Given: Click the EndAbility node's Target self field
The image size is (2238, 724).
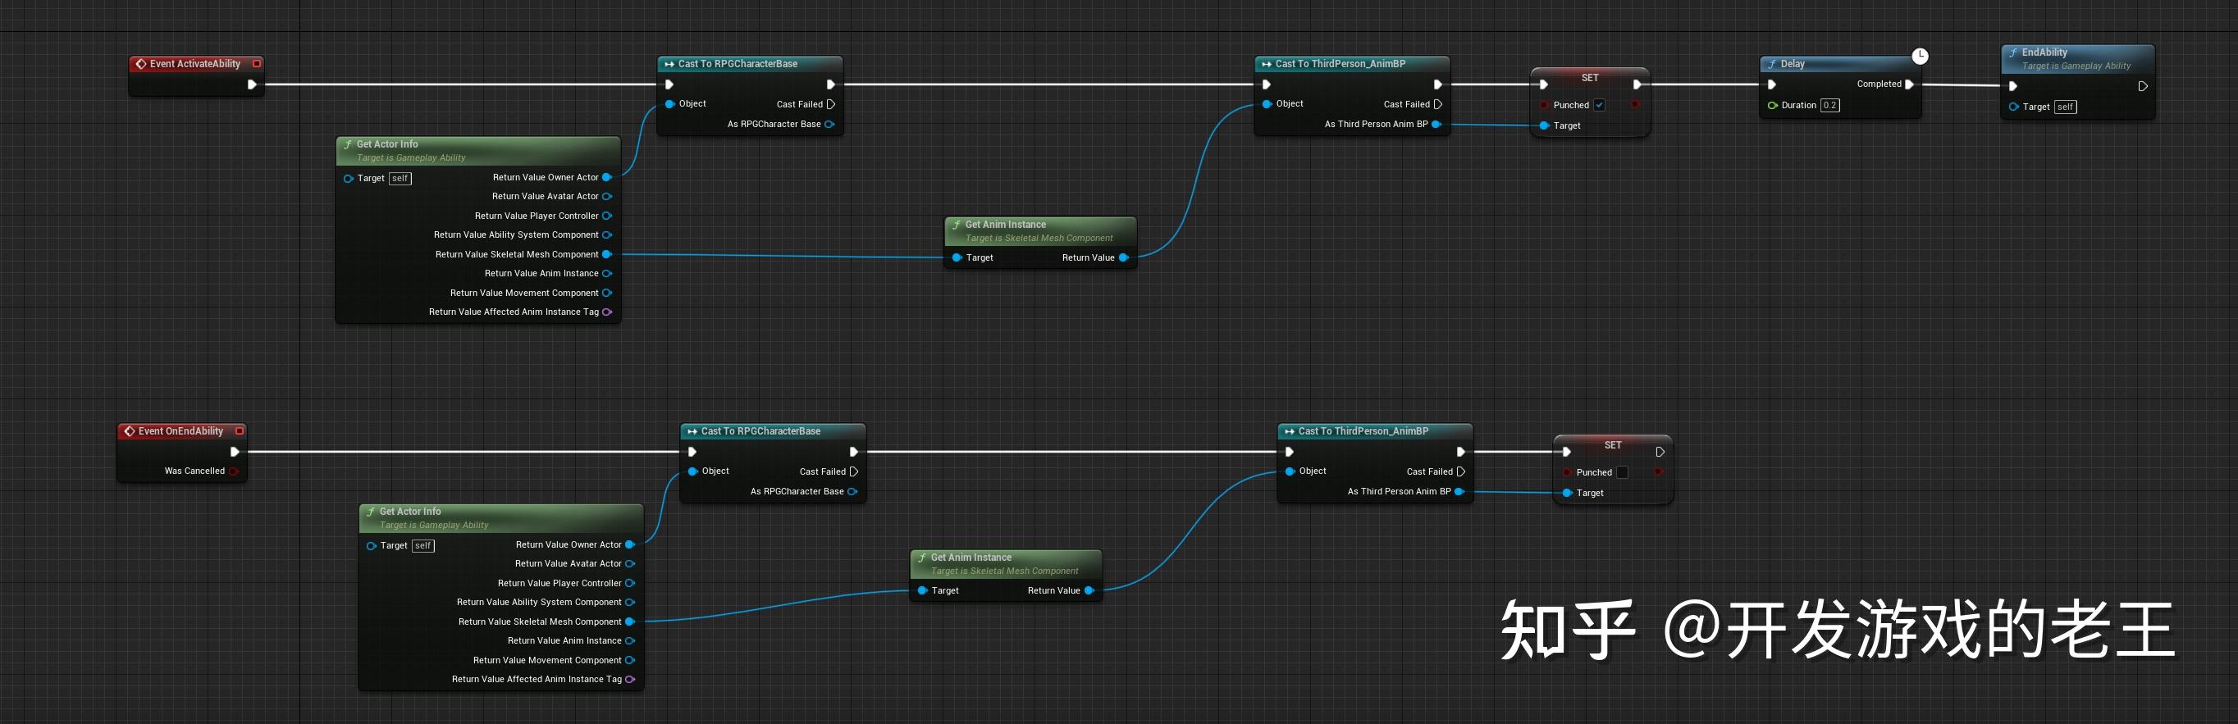Looking at the screenshot, I should [2065, 107].
